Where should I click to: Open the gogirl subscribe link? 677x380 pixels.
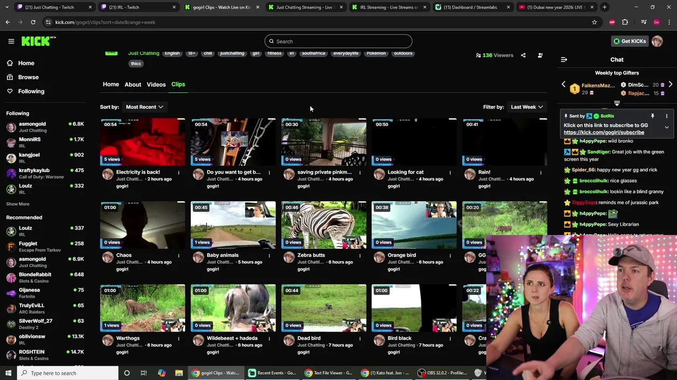tap(603, 132)
